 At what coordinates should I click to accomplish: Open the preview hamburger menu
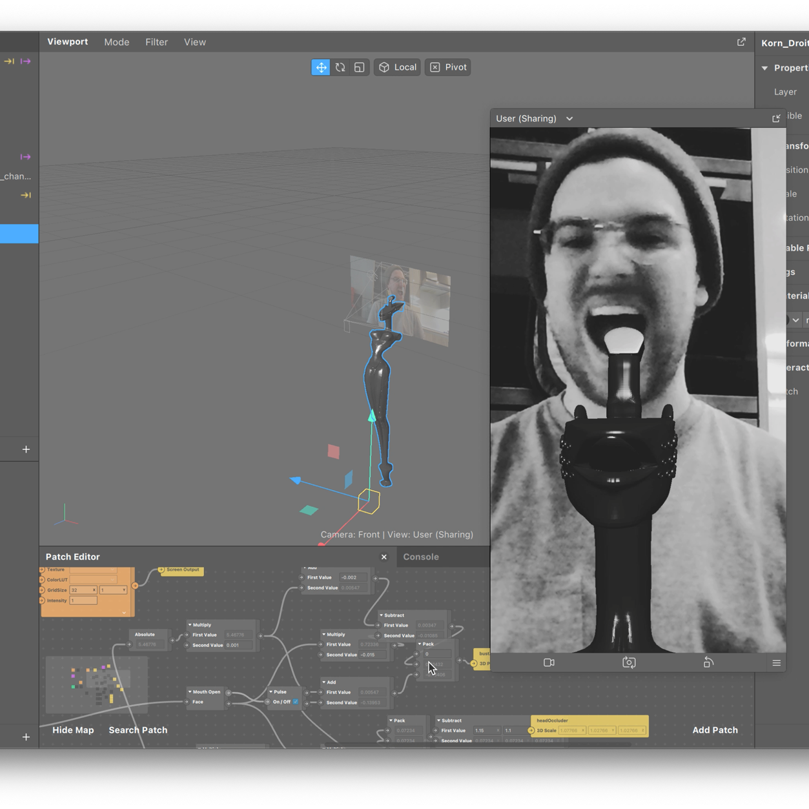[776, 662]
